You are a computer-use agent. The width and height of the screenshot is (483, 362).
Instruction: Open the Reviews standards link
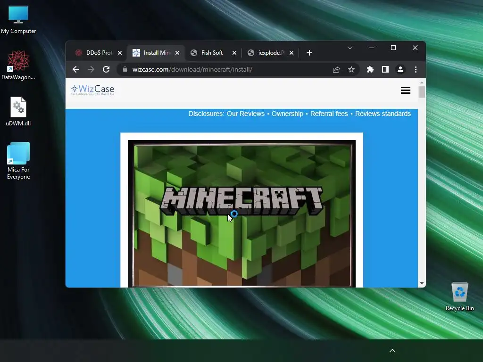(383, 114)
